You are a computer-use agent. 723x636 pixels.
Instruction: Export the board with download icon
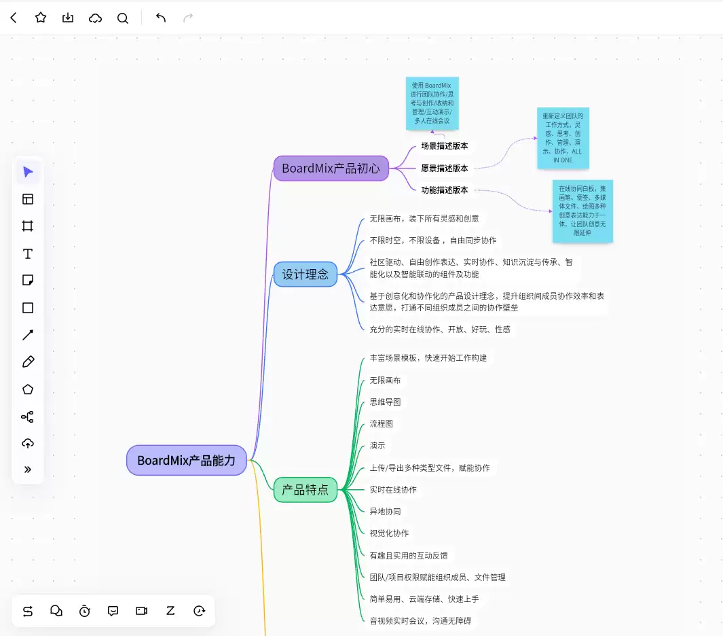click(x=68, y=18)
